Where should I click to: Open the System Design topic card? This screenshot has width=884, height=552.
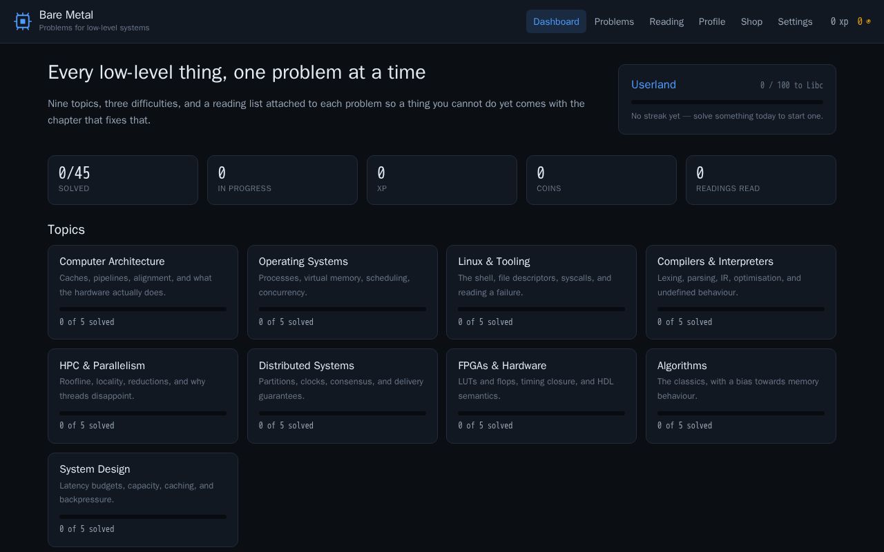click(143, 500)
